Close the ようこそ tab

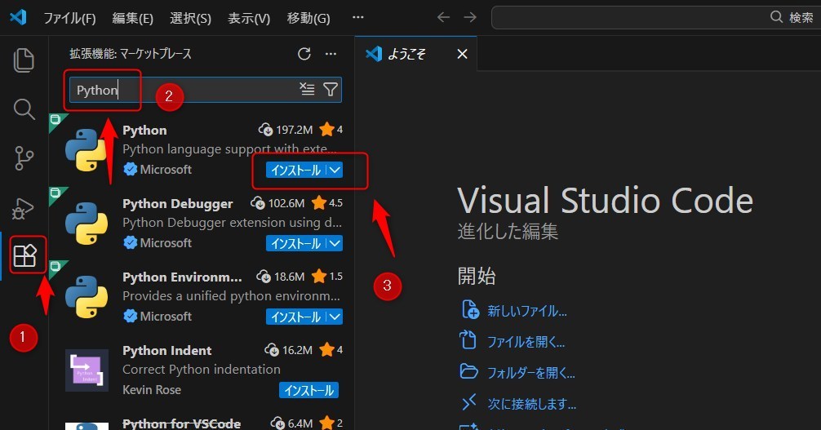tap(462, 54)
